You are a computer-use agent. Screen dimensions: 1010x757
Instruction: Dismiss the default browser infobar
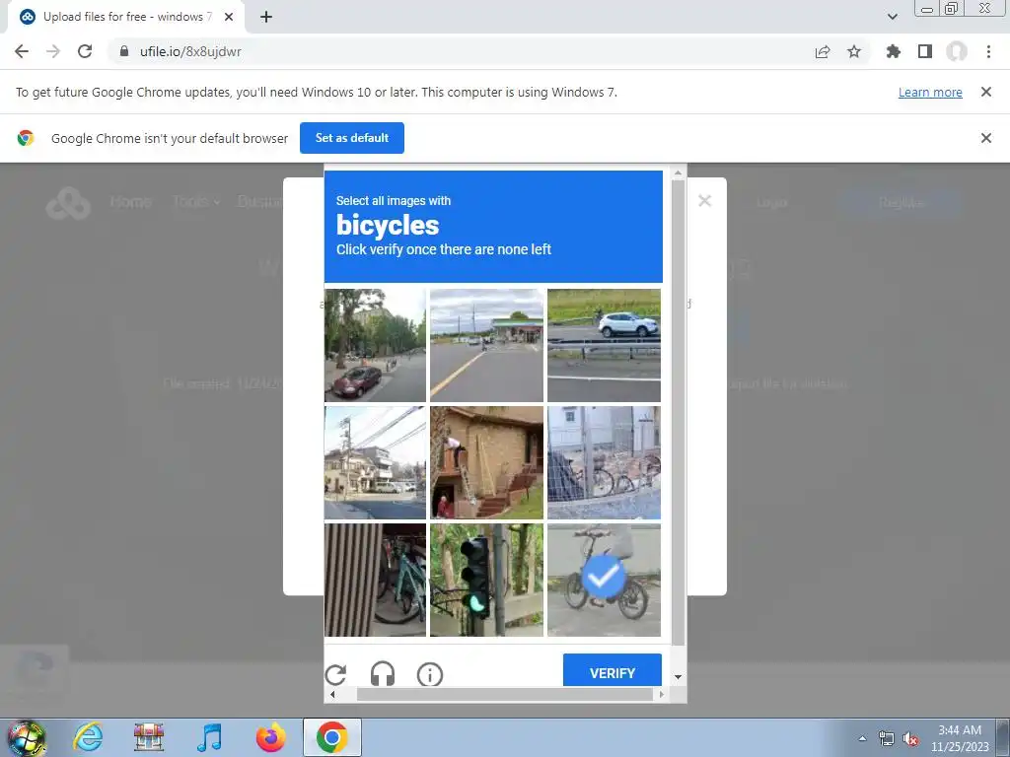pos(985,138)
